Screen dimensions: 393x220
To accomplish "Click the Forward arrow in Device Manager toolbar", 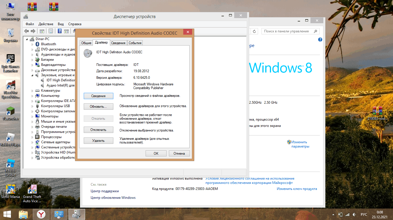I will (x=33, y=31).
